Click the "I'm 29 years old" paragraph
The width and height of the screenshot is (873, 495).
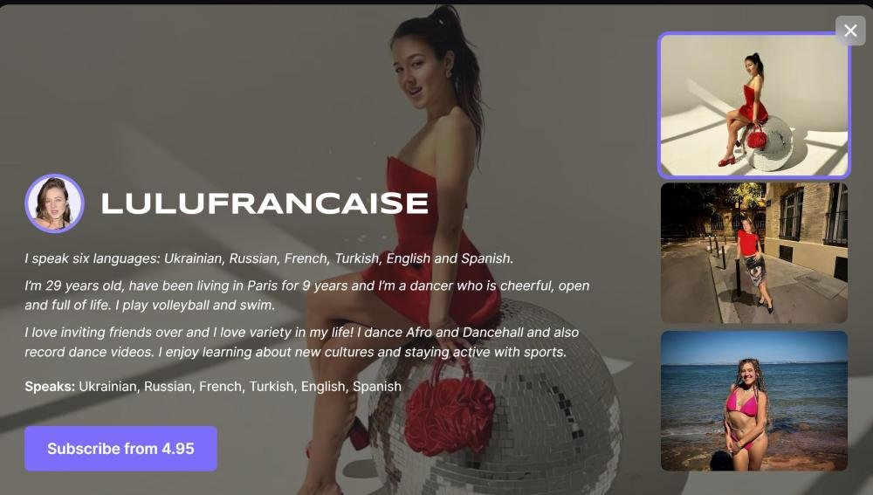306,295
